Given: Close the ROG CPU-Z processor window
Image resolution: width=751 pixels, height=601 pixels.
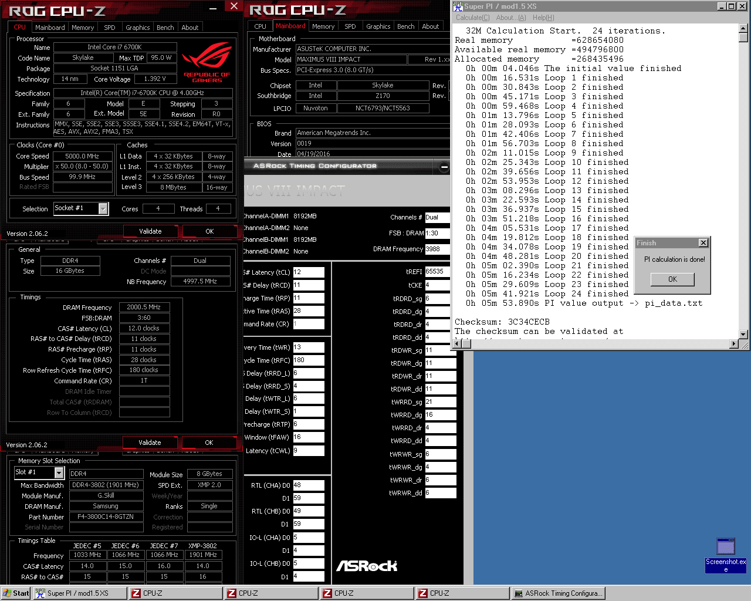Looking at the screenshot, I should pyautogui.click(x=234, y=6).
